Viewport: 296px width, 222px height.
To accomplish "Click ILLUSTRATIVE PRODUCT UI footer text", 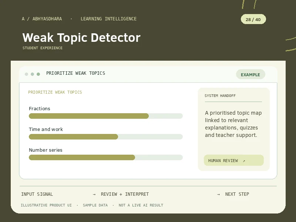I will pos(46,205).
